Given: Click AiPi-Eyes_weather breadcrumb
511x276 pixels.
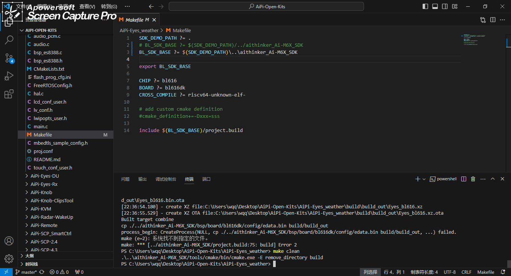Looking at the screenshot, I should (x=139, y=30).
